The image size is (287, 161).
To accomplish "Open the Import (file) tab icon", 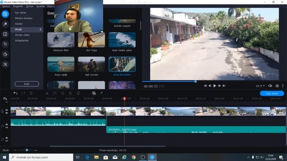I will click(5, 14).
